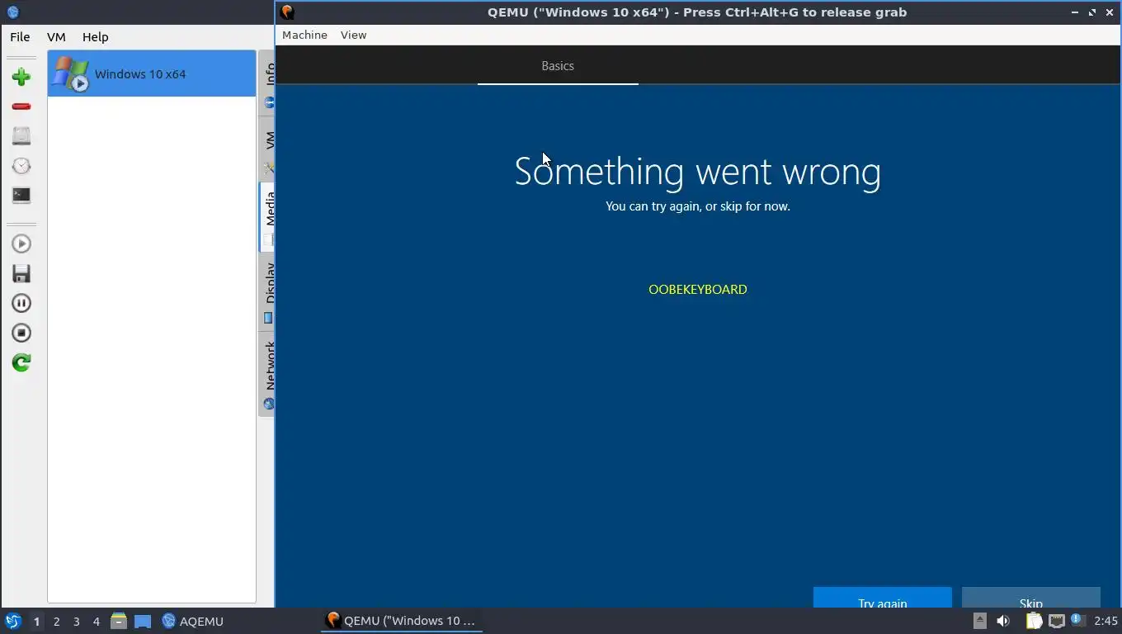Click the green plus add VM icon

21,77
